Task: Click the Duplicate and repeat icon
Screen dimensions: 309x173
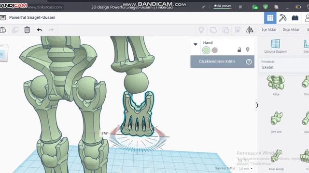Action: (x=15, y=30)
